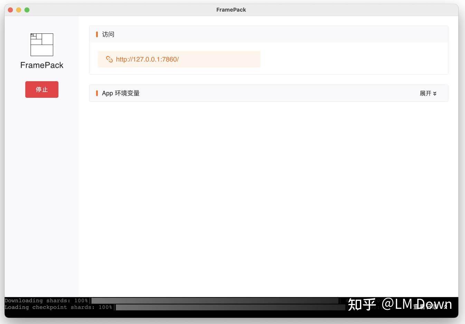Click the yellow minimize button on the title bar
This screenshot has width=465, height=324.
pos(18,10)
